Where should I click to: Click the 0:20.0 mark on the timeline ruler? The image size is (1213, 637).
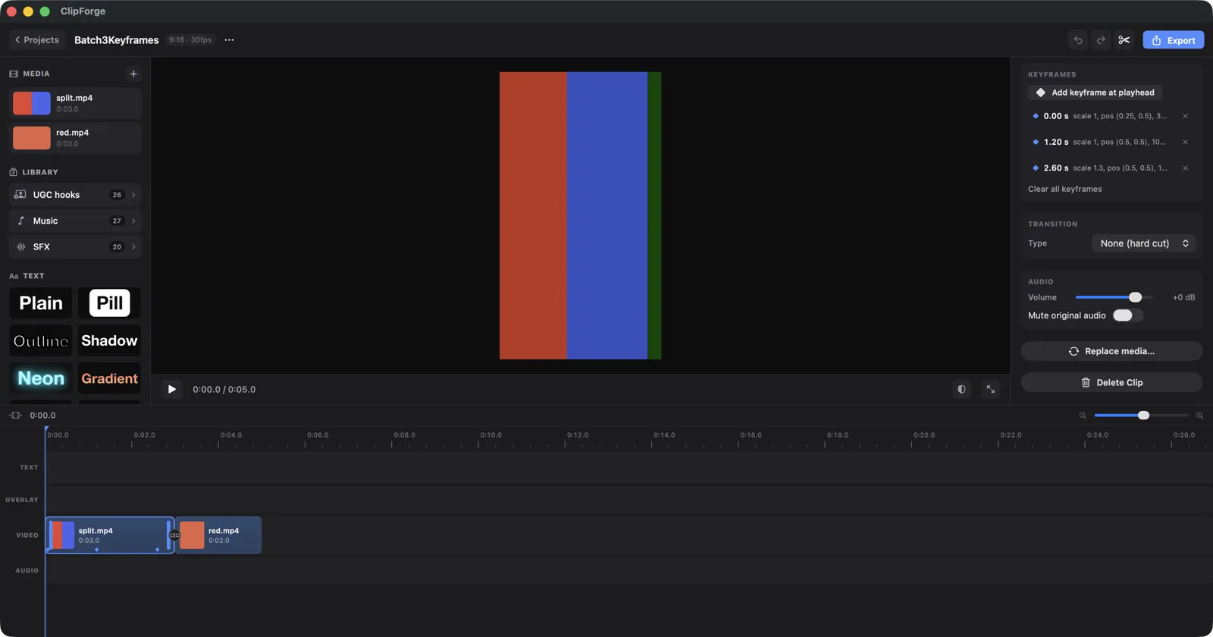(924, 435)
